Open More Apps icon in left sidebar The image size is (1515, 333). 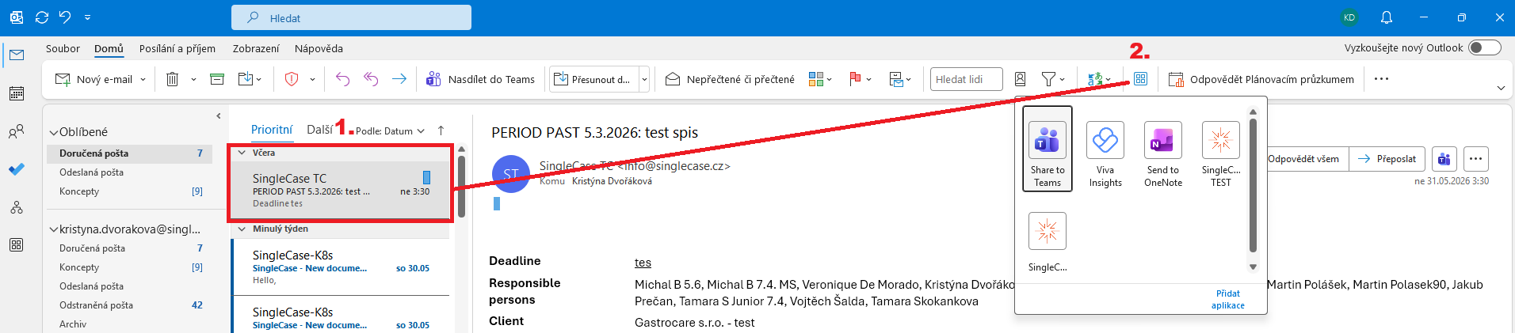17,245
